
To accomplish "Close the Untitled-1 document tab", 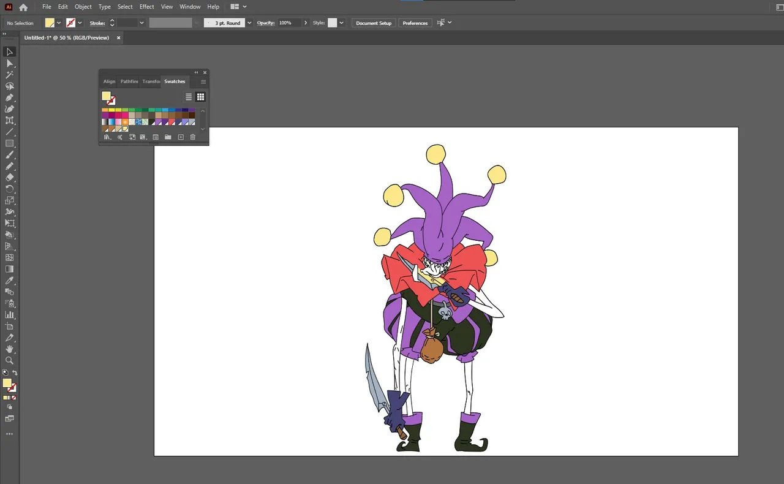I will point(119,37).
